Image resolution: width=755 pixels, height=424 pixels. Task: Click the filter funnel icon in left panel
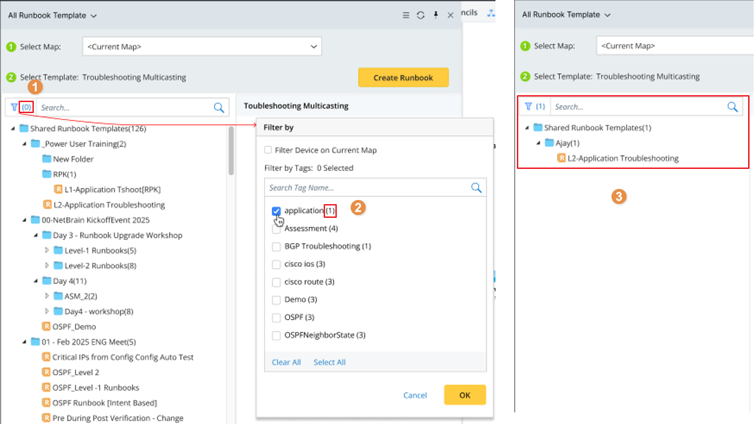(14, 107)
